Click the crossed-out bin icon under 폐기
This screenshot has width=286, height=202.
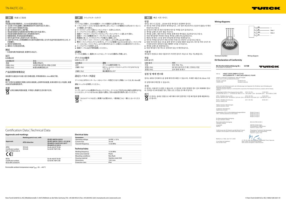(x=146, y=98)
